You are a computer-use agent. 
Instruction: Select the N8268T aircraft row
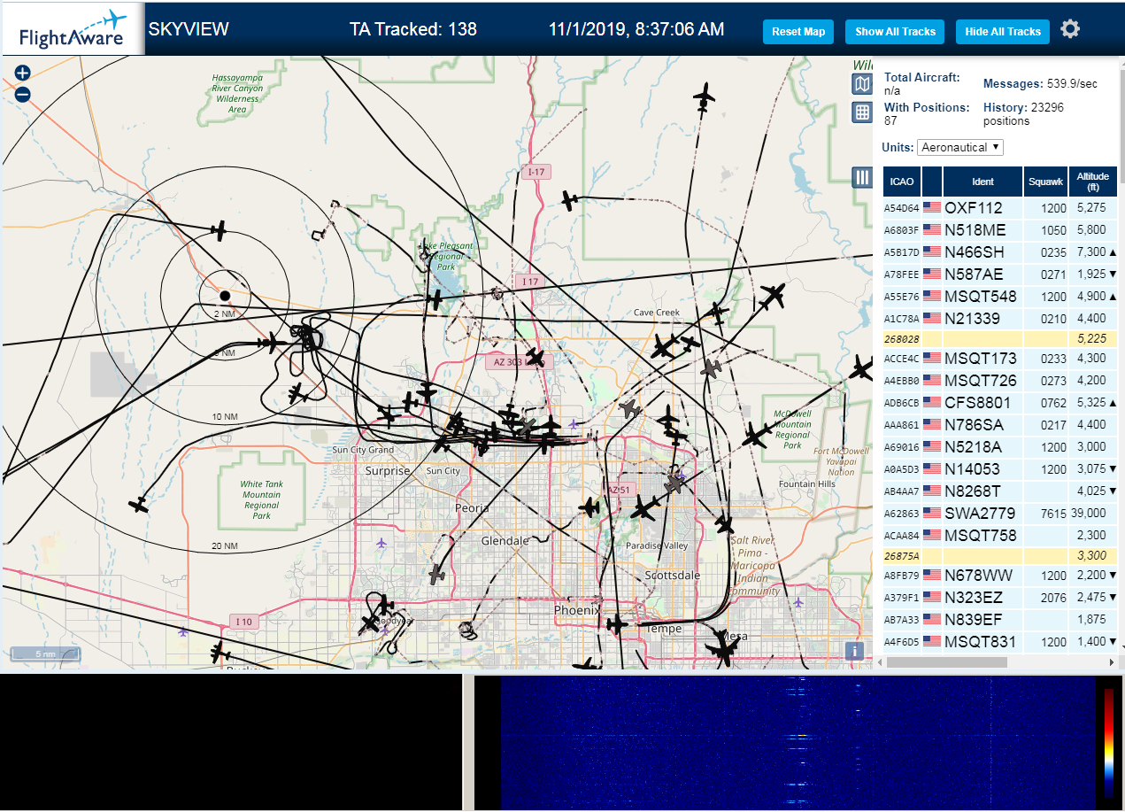999,491
